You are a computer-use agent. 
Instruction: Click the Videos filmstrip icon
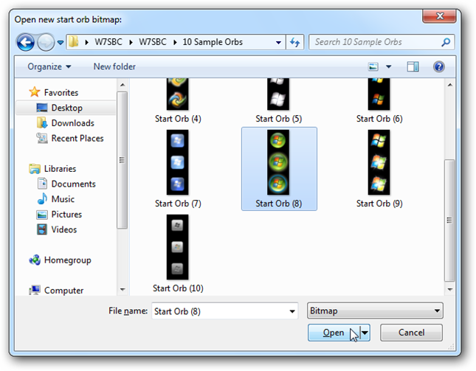tap(42, 229)
